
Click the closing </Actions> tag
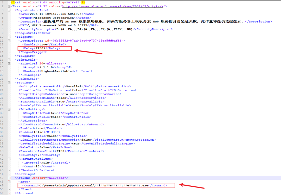click(24, 193)
